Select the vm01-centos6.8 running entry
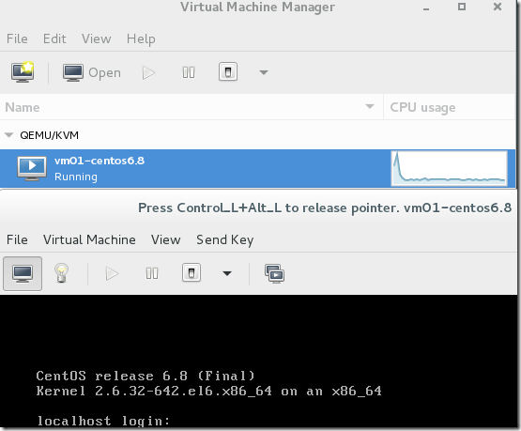This screenshot has height=431, width=521. (x=258, y=169)
